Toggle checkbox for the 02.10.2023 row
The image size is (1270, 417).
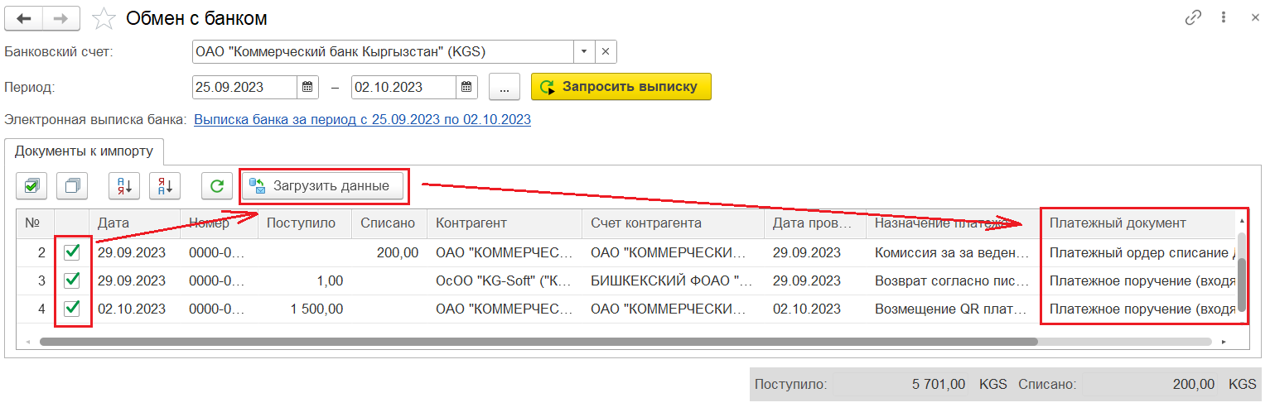(72, 309)
